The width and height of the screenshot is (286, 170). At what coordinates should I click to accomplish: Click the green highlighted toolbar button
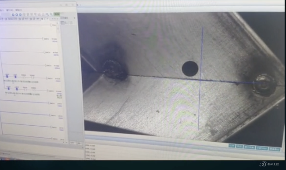pos(57,14)
